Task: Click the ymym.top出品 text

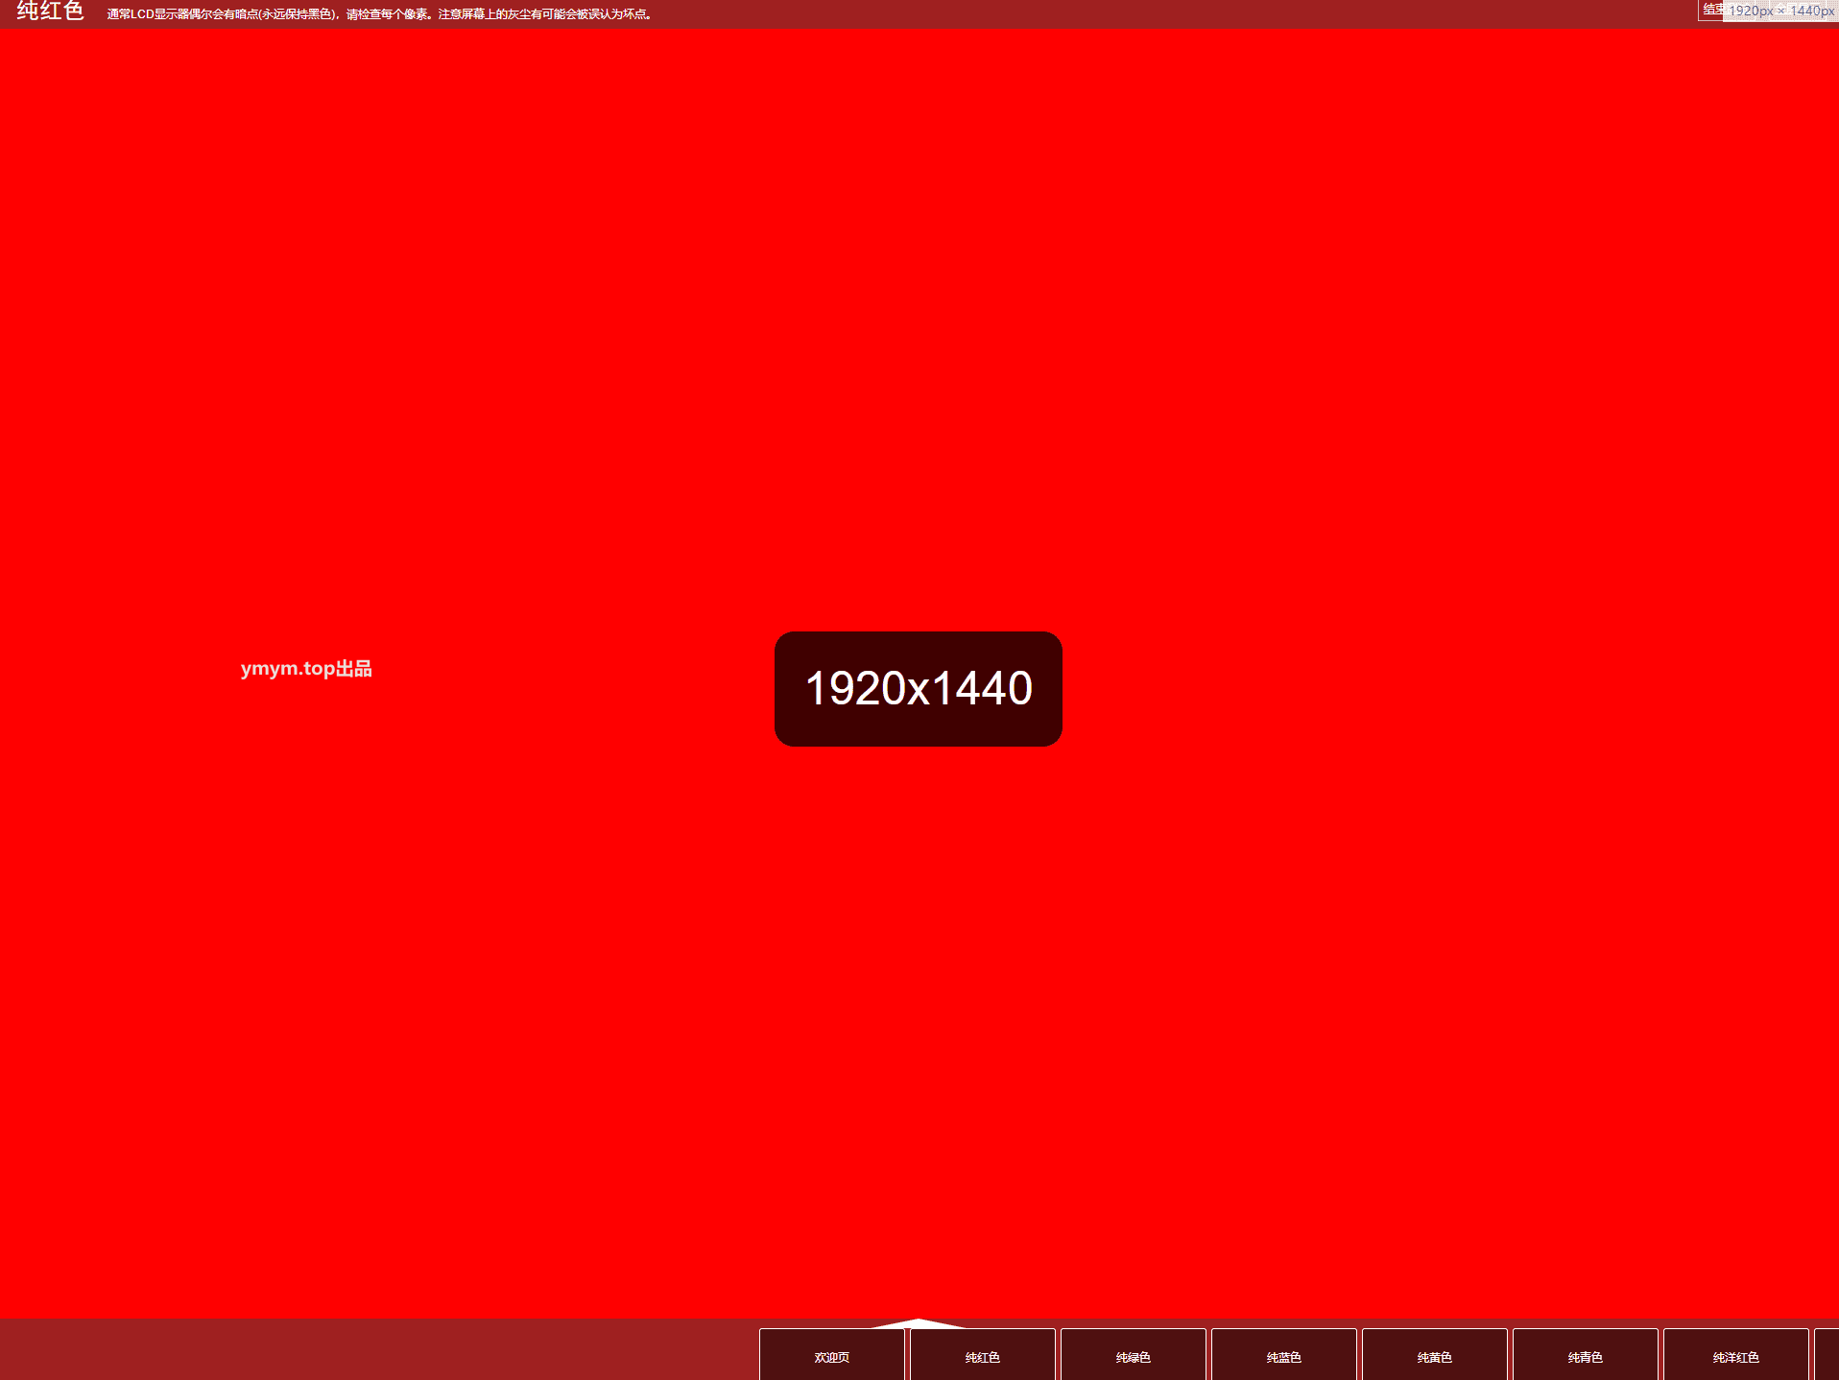Action: pos(306,669)
